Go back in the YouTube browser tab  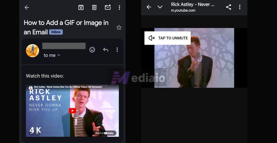149,7
